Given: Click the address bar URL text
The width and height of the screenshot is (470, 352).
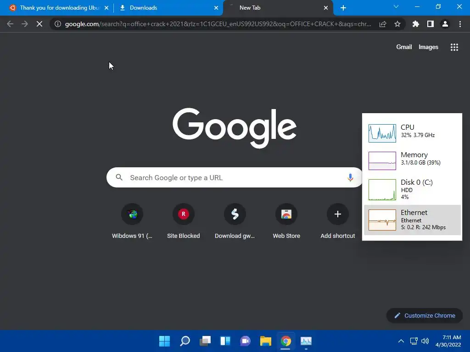Looking at the screenshot, I should (x=218, y=24).
